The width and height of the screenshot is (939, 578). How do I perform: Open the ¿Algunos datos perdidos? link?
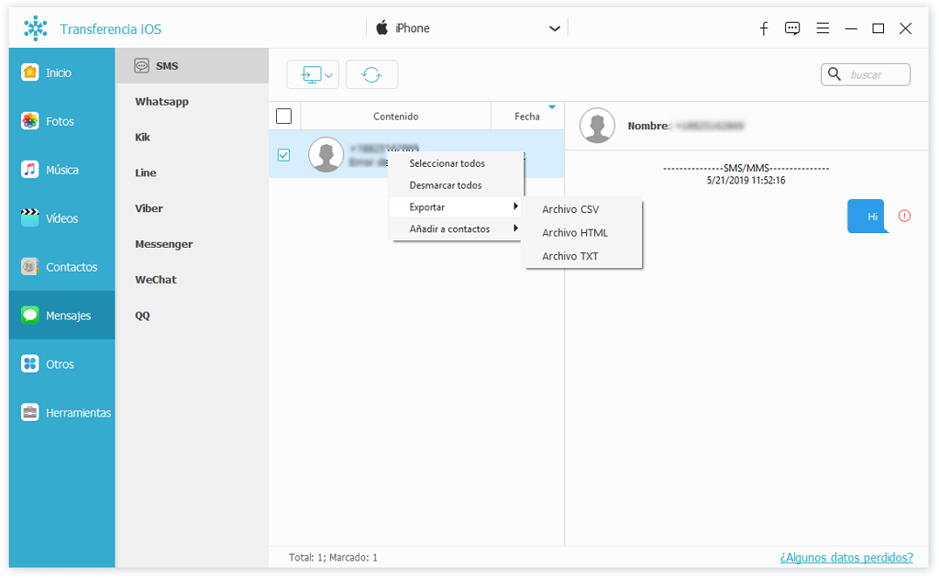[x=846, y=557]
